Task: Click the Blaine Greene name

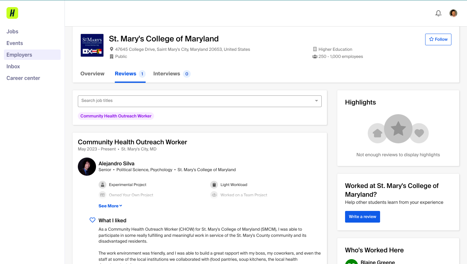Action: (x=378, y=262)
